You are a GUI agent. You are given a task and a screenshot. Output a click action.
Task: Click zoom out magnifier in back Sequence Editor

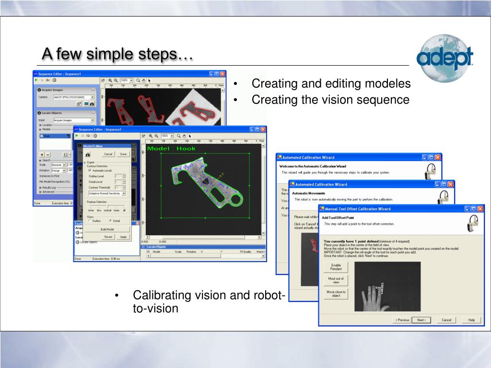[x=116, y=80]
